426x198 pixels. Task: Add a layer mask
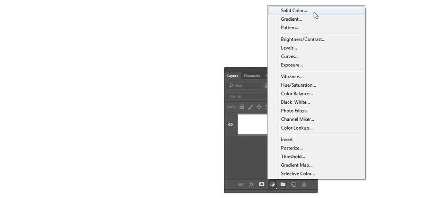click(x=261, y=184)
